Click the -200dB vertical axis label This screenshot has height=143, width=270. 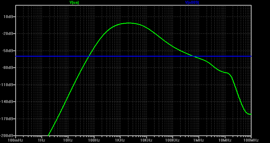[6, 136]
